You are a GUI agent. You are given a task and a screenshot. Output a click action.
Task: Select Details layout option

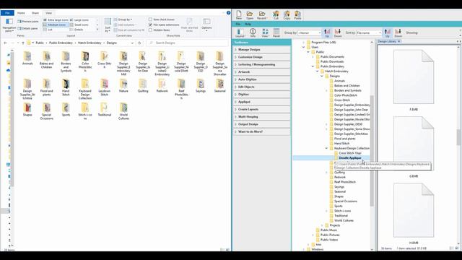(77, 30)
